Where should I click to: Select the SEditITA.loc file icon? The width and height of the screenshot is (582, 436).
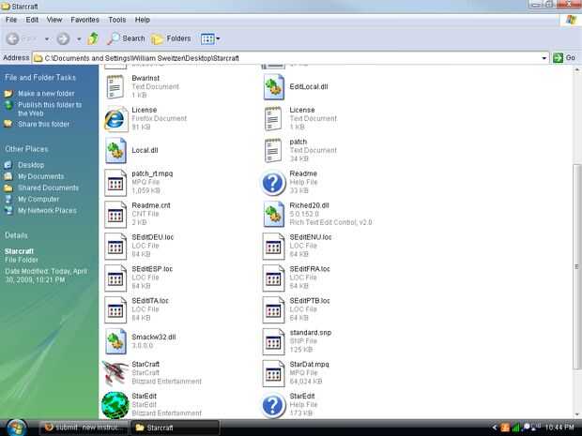[x=115, y=310]
